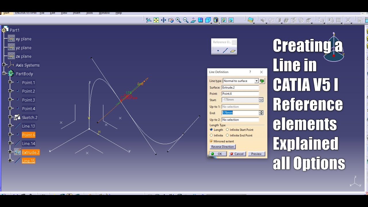Select the Pan tool icon
This screenshot has width=368, height=207.
point(164,20)
